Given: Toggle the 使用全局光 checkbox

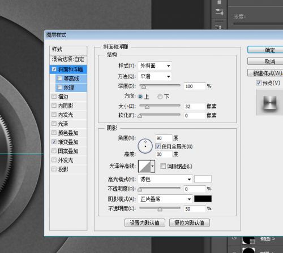Looking at the screenshot, I should click(158, 146).
